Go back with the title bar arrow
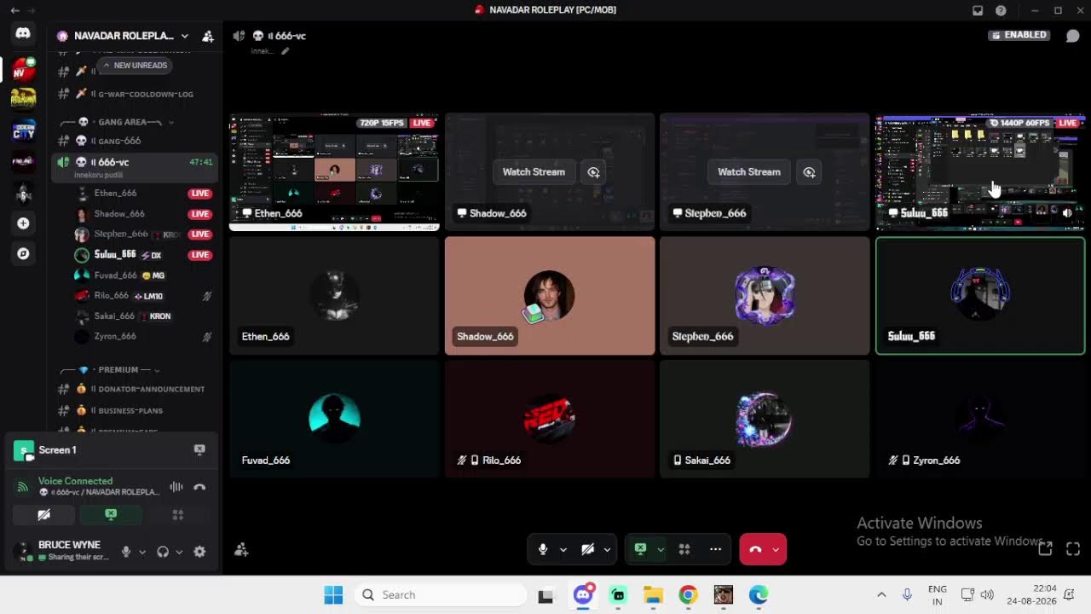The height and width of the screenshot is (614, 1091). pos(14,10)
